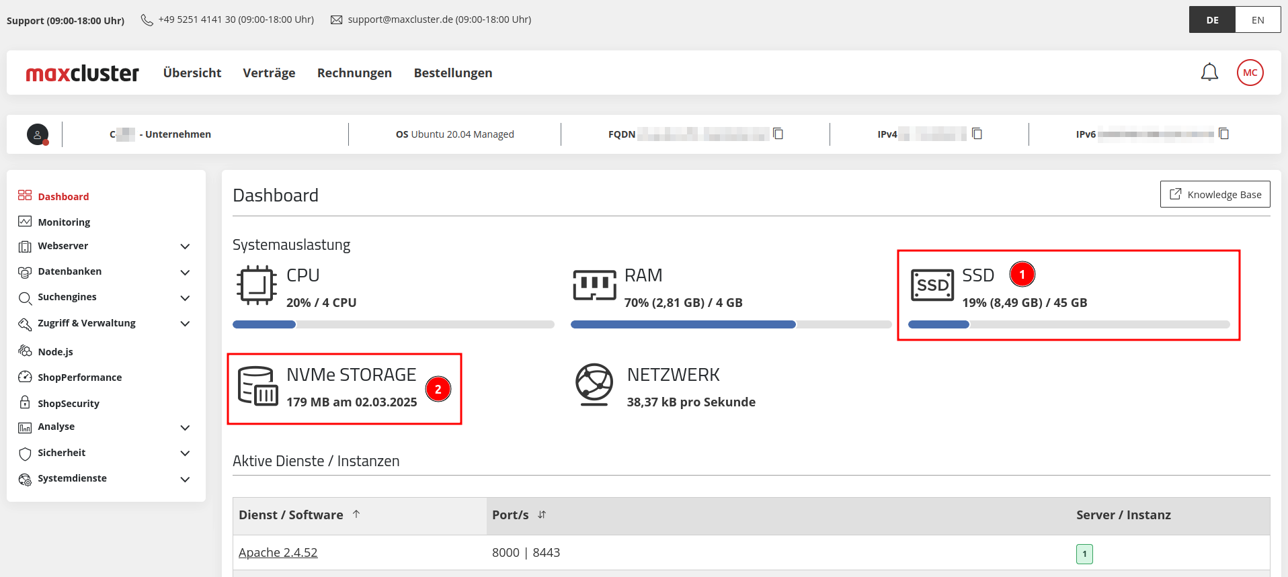Expand the Datenbanken submenu chevron
The height and width of the screenshot is (577, 1288).
[x=186, y=272]
